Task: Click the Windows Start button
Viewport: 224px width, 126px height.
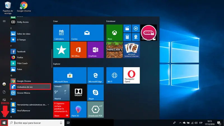Action: click(4, 123)
